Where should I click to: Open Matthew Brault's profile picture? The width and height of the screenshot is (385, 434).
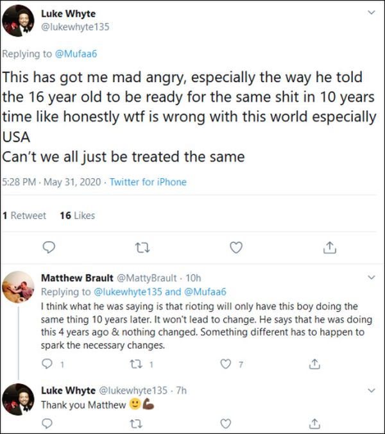tap(18, 288)
